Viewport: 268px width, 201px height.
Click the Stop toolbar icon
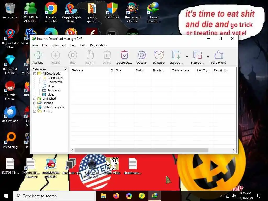point(73,55)
